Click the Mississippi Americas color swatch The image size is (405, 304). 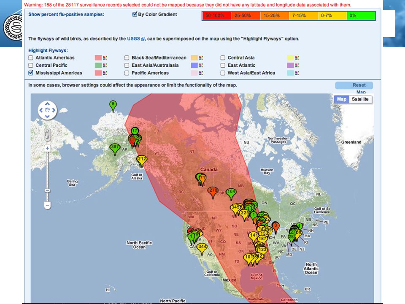[98, 73]
